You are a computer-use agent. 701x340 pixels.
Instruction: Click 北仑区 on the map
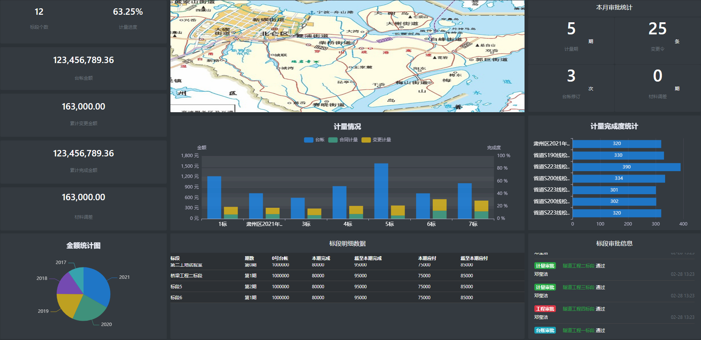coord(274,33)
